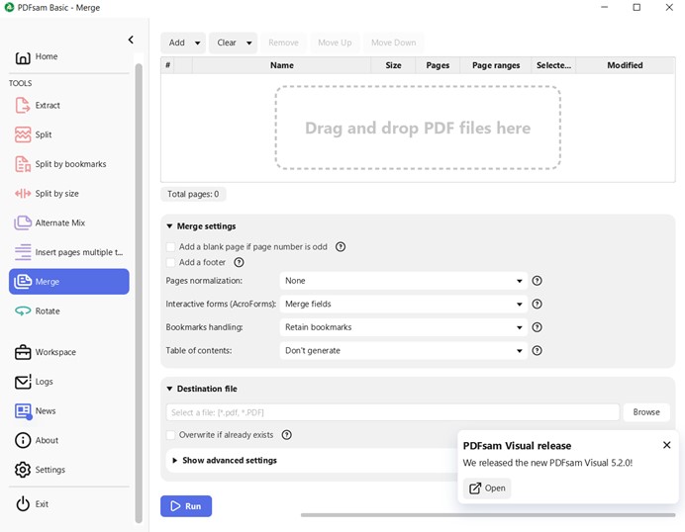Screen dimensions: 685x532
Task: Sort by the Name column header
Action: 282,65
